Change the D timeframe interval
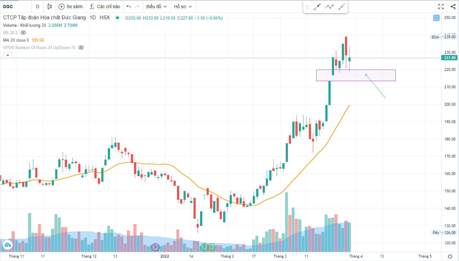This screenshot has width=459, height=261. tap(38, 7)
